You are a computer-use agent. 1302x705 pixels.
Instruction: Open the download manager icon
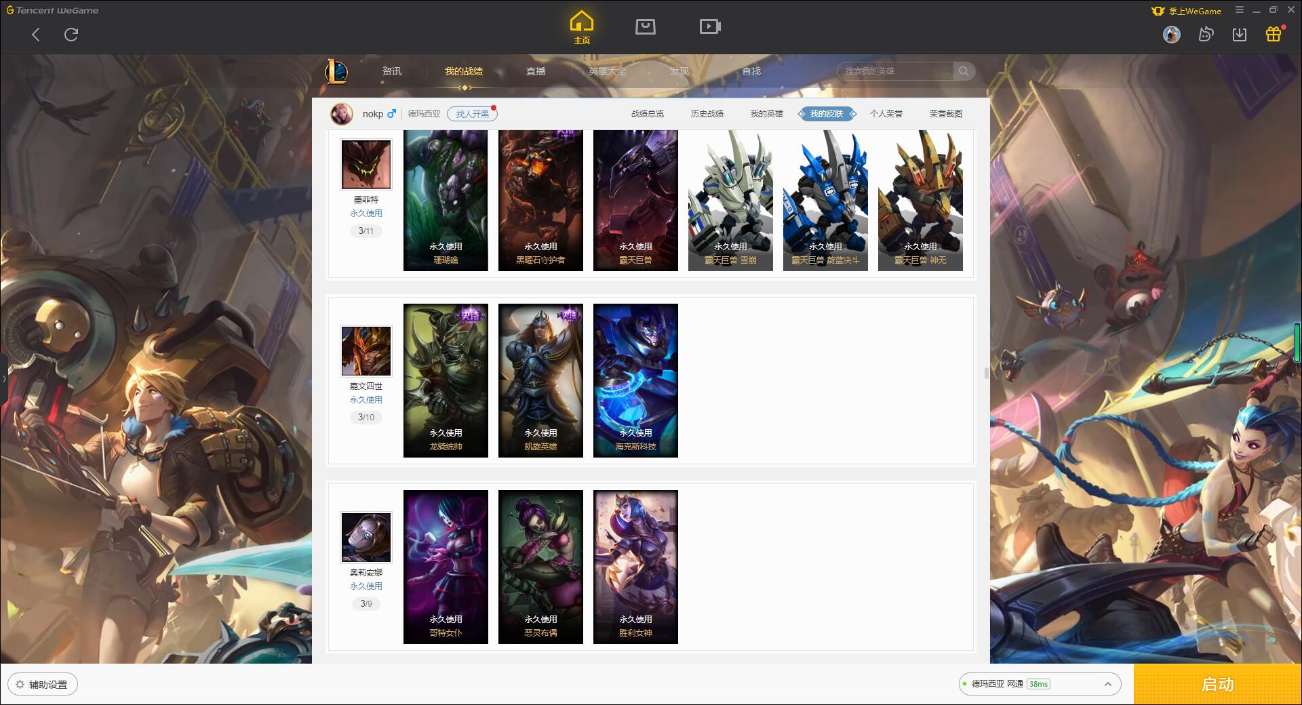point(1240,35)
